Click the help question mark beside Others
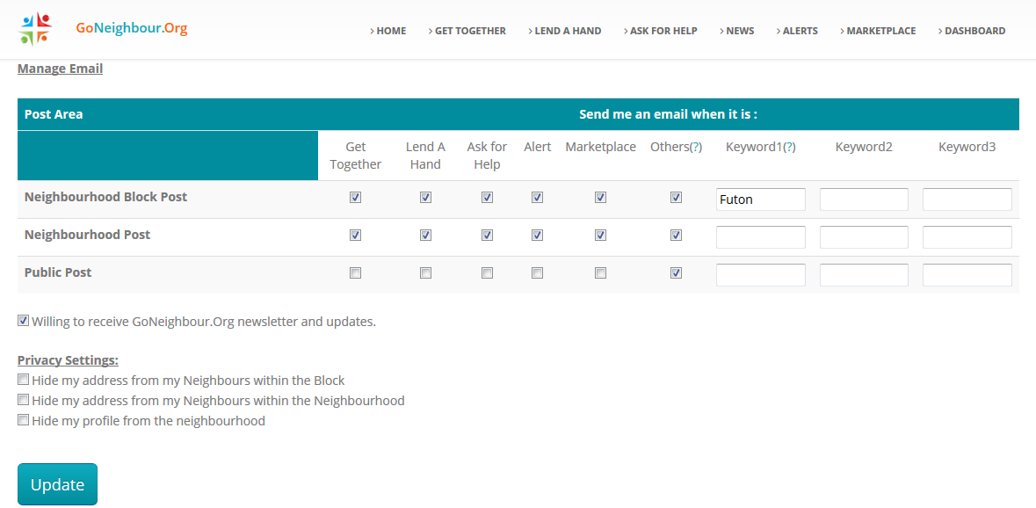Screen dimensions: 1036x508 pyautogui.click(x=696, y=148)
